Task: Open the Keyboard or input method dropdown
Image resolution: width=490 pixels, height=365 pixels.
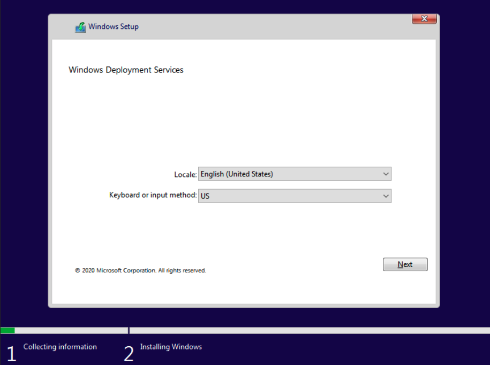Action: click(295, 196)
